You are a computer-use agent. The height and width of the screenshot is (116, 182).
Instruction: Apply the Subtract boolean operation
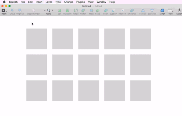(113, 10)
